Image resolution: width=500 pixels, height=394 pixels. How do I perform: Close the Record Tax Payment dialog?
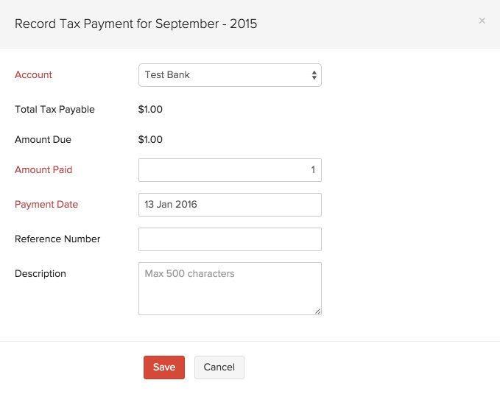tap(482, 21)
